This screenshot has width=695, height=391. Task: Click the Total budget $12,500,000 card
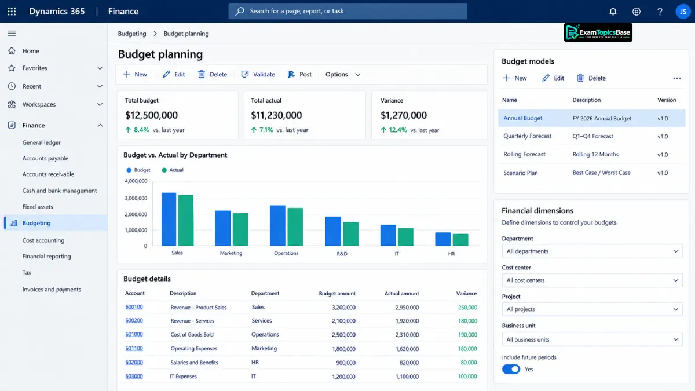[177, 115]
